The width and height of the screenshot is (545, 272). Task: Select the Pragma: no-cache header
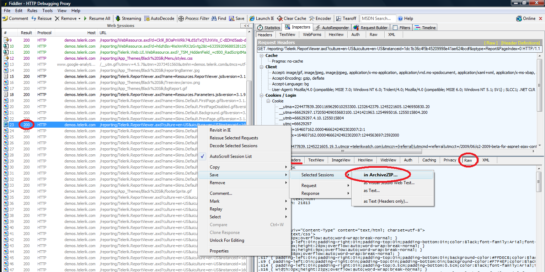point(288,61)
